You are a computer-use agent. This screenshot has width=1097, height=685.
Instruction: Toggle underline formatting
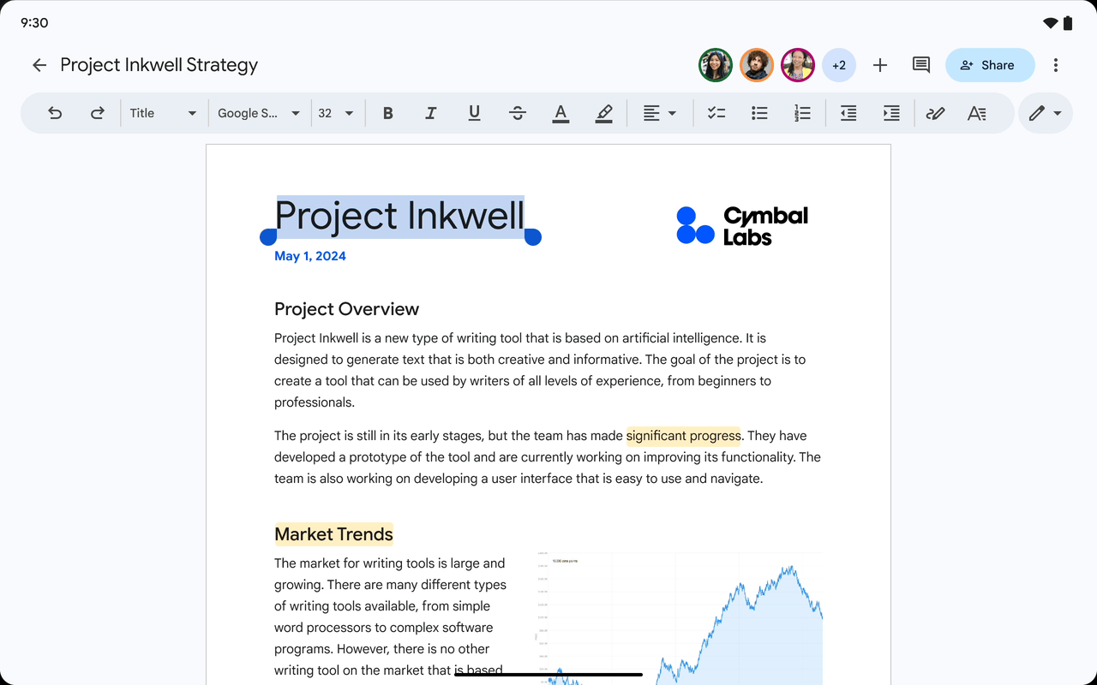[x=474, y=112]
